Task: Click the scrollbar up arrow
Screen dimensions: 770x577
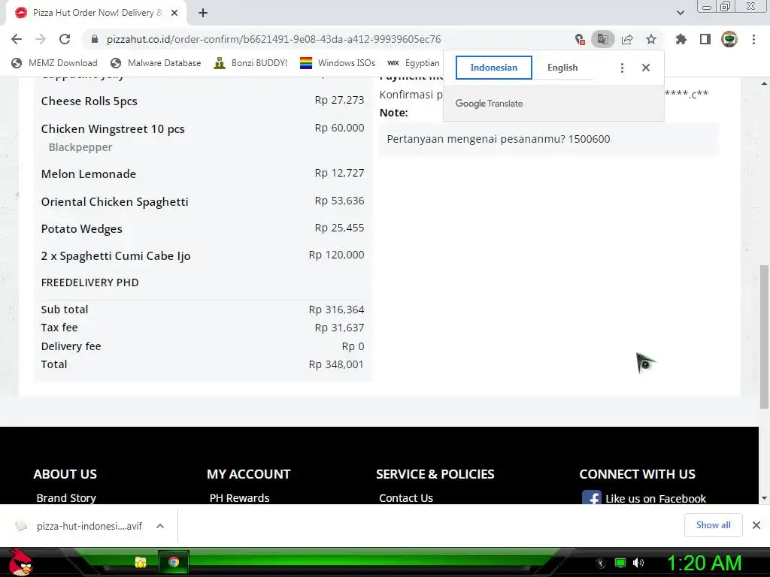Action: (x=764, y=83)
